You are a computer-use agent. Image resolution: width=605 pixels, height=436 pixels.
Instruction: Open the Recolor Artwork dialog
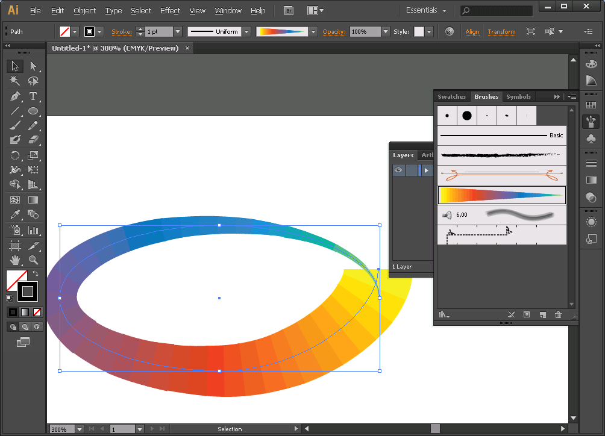click(x=449, y=31)
